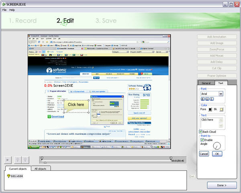Image resolution: width=241 pixels, height=193 pixels.
Task: Click the SCREEN2EXE app icon in title bar
Action: [4, 4]
